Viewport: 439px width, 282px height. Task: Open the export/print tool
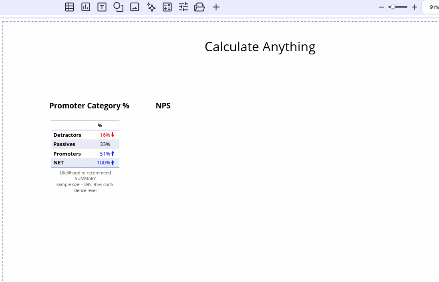(199, 7)
